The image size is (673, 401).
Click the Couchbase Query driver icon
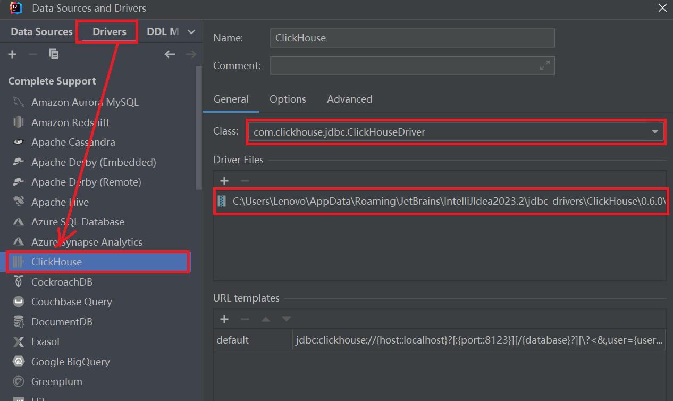point(19,302)
